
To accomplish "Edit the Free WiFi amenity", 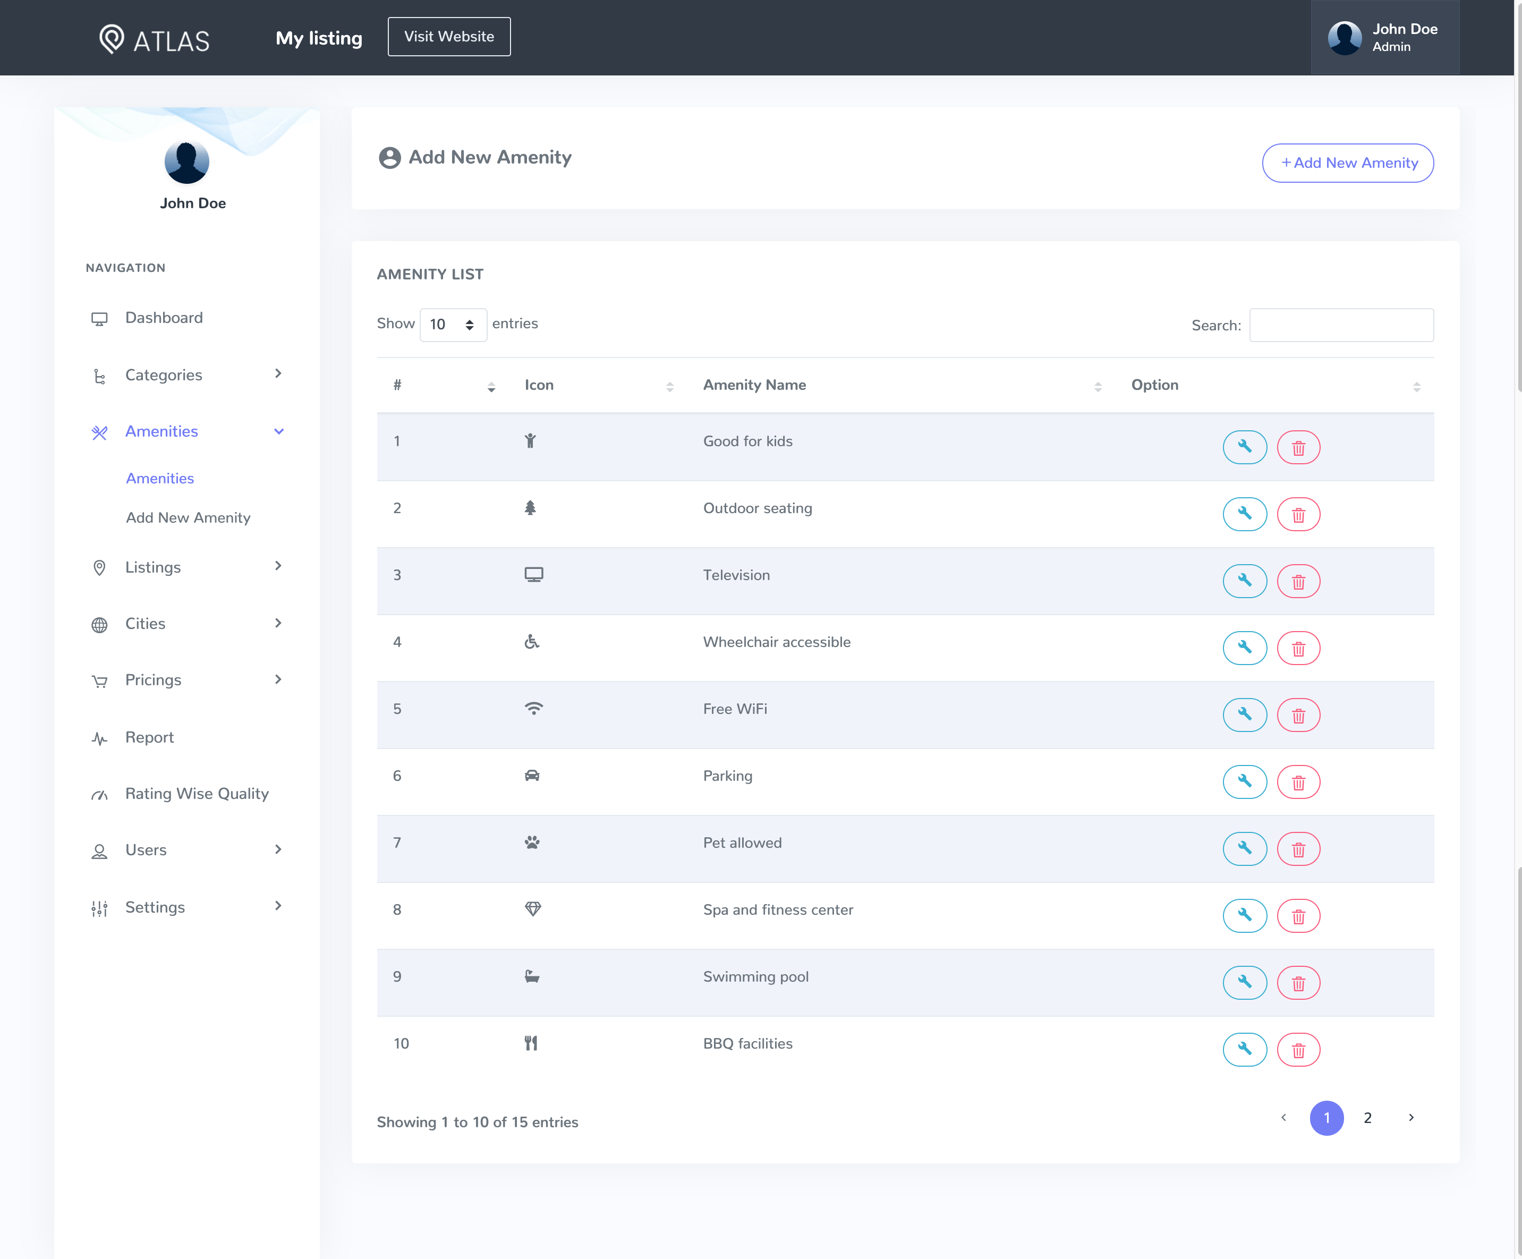I will 1244,714.
